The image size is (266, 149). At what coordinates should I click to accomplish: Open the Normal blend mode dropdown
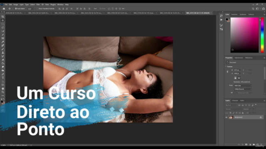(x=234, y=109)
